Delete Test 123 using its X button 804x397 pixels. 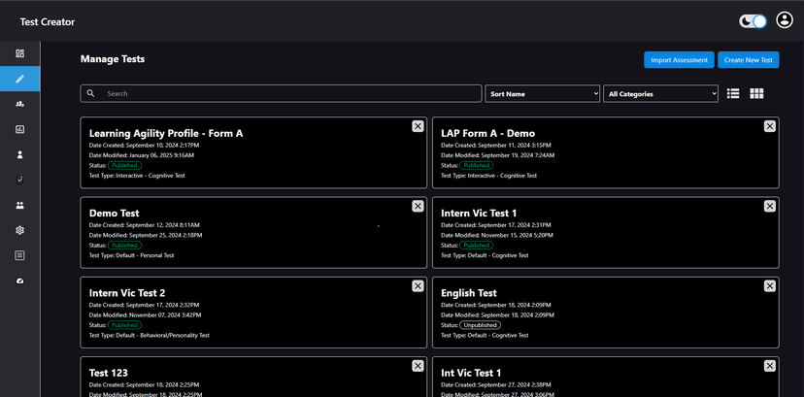tap(418, 366)
